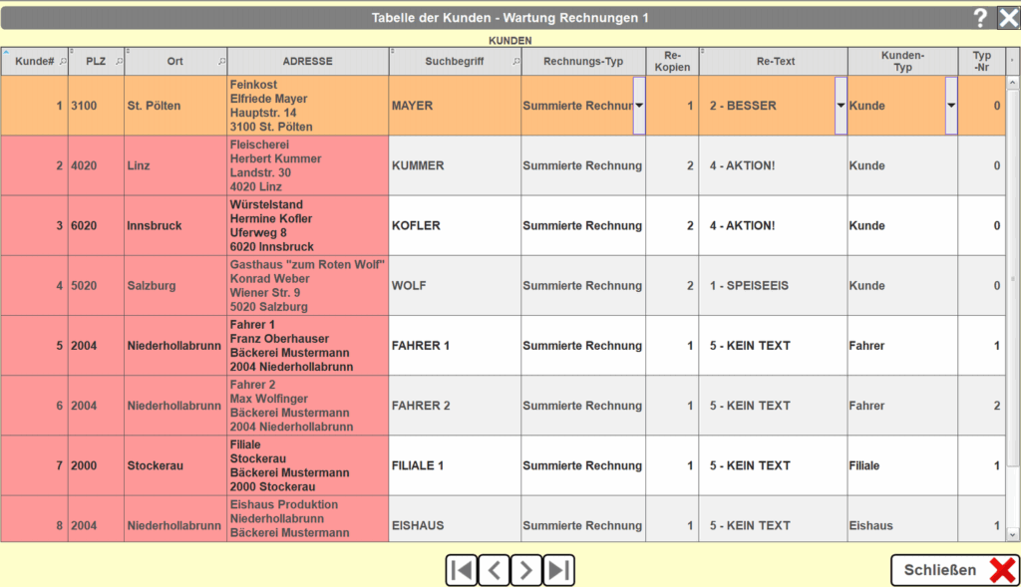This screenshot has height=587, width=1021.
Task: Click the Ort cell Linz
Action: pos(175,165)
